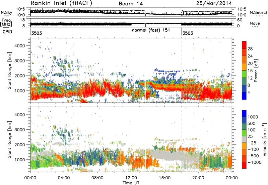The width and height of the screenshot is (268, 185).
Task: Click the "10^5" label beside N.Search
Action: tap(242, 9)
